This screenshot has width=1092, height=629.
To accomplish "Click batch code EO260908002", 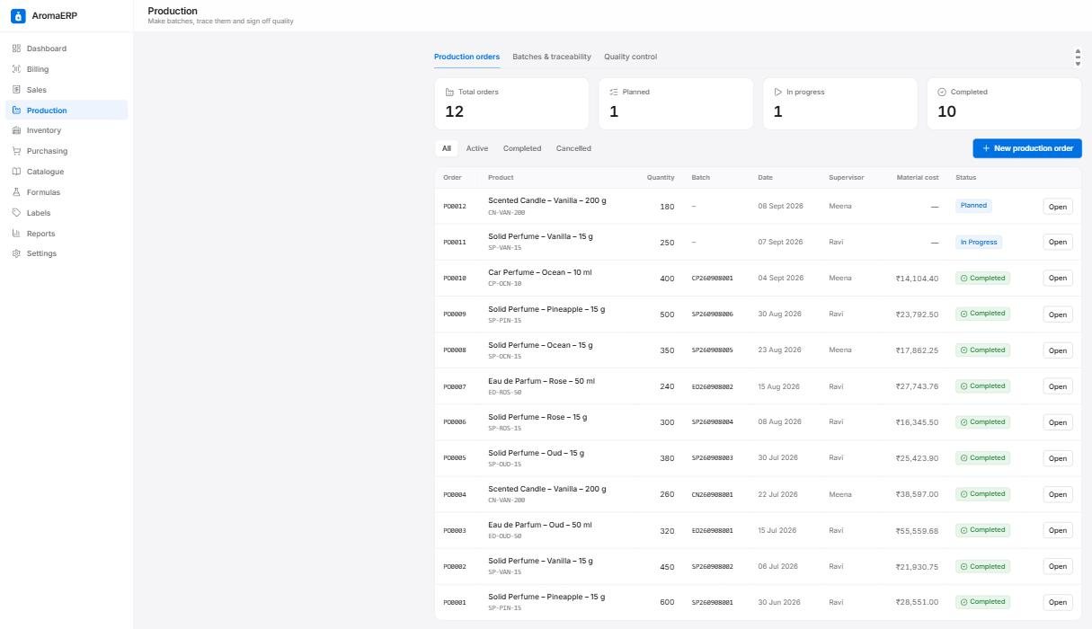I will click(x=712, y=386).
